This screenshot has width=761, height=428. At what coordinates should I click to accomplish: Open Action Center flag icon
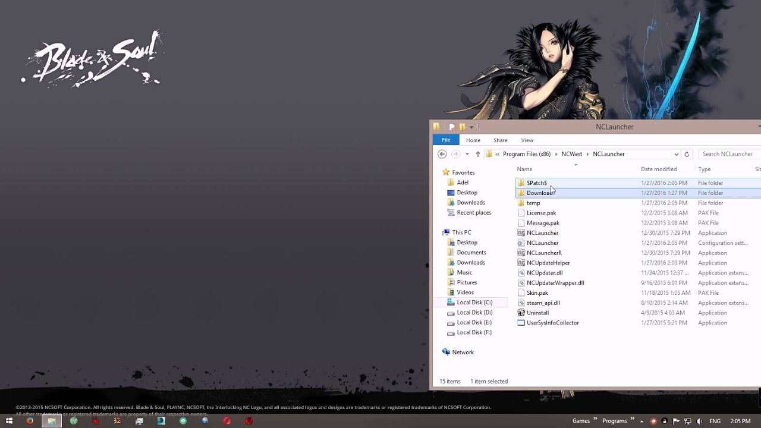click(676, 421)
